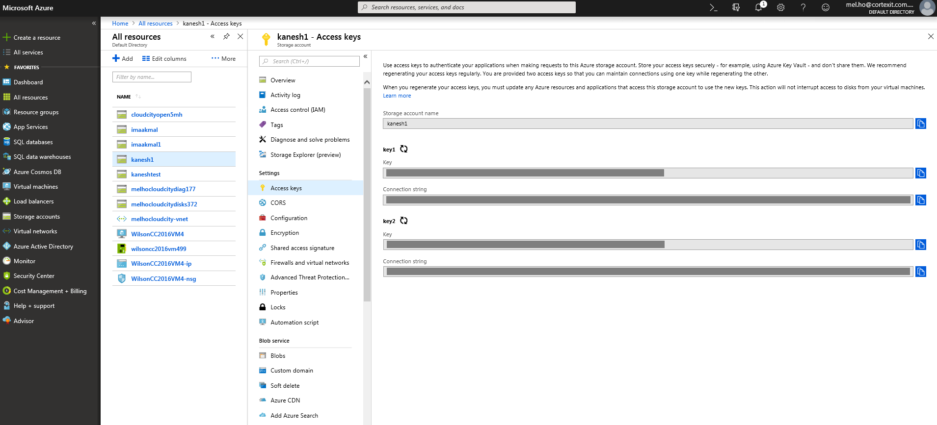Collapse the left favorites sidebar
This screenshot has width=937, height=425.
(x=94, y=23)
